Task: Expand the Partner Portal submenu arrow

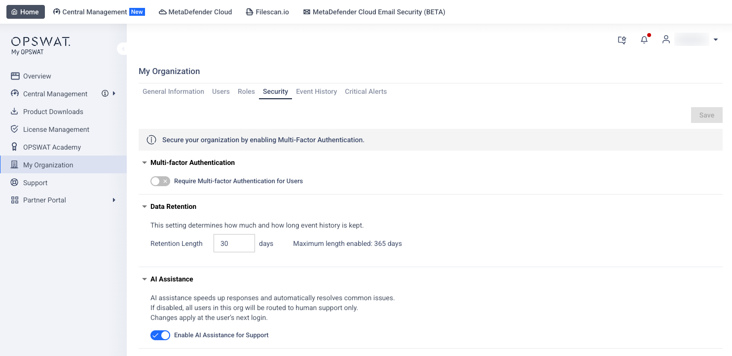Action: tap(114, 200)
